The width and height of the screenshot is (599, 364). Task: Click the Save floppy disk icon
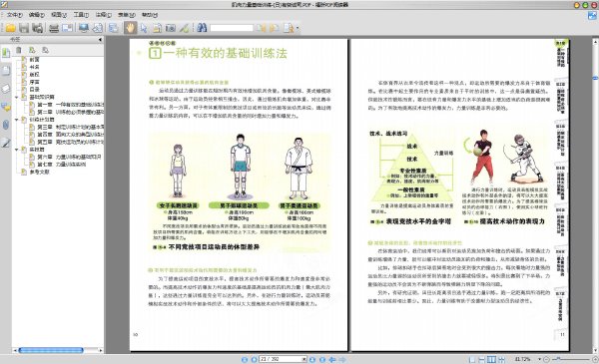click(x=24, y=28)
